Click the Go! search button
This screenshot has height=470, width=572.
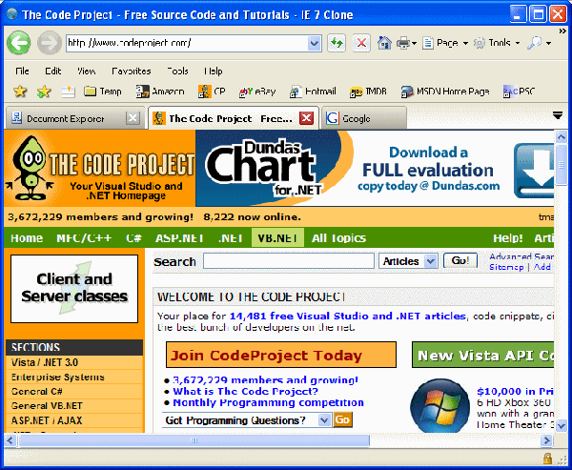460,260
